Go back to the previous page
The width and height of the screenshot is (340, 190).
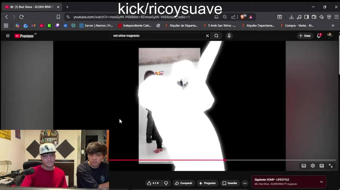(7, 17)
